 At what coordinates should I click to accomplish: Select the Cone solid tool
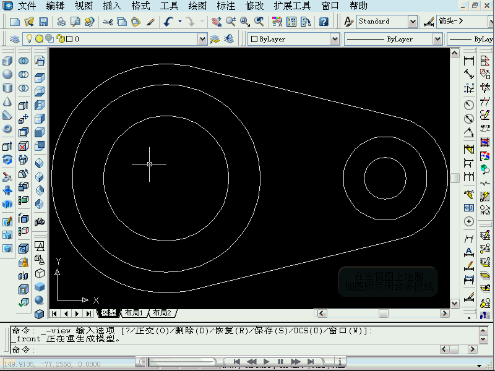pos(7,101)
